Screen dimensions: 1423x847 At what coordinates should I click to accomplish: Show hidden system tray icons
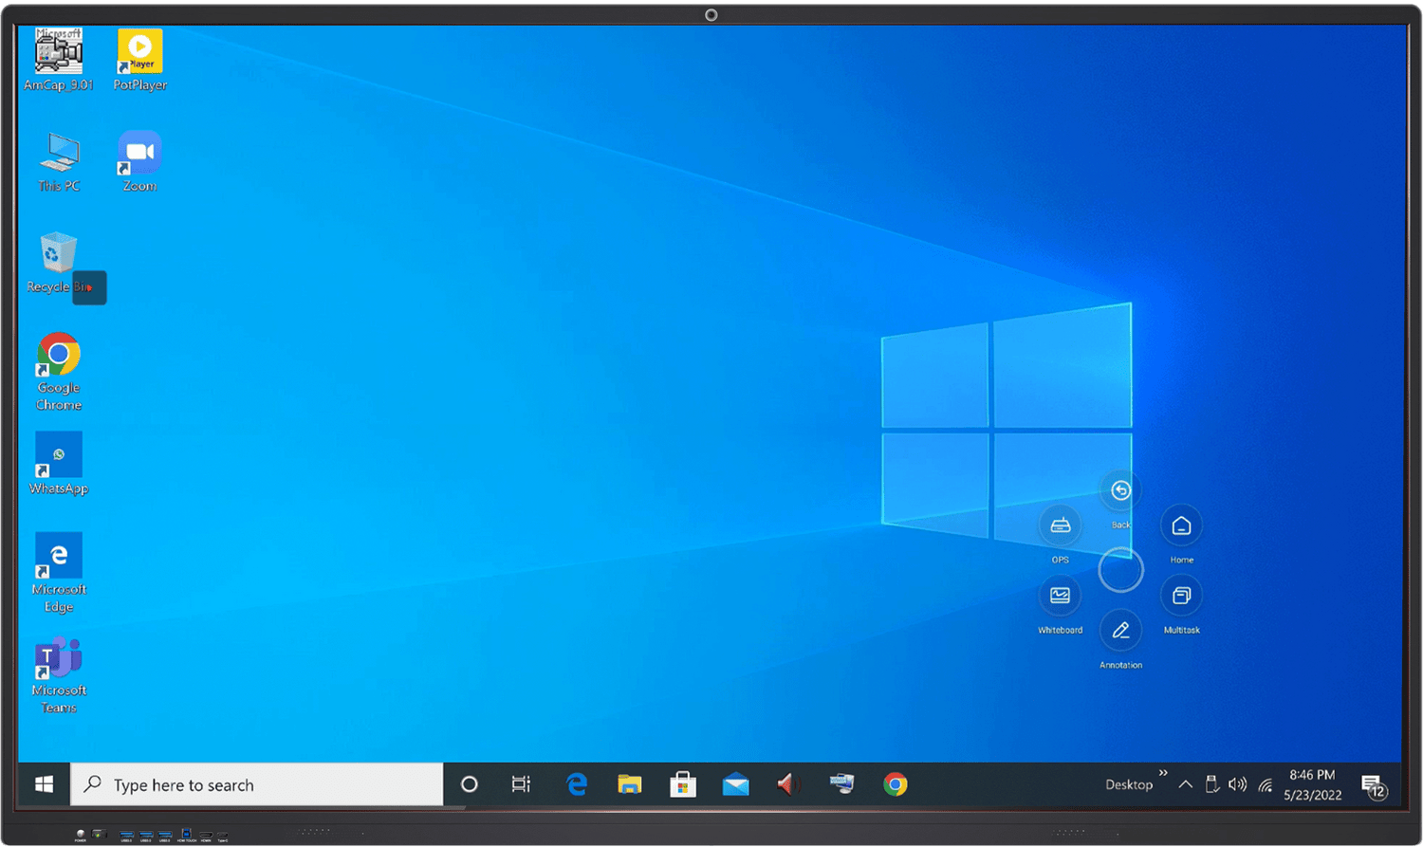(1185, 784)
